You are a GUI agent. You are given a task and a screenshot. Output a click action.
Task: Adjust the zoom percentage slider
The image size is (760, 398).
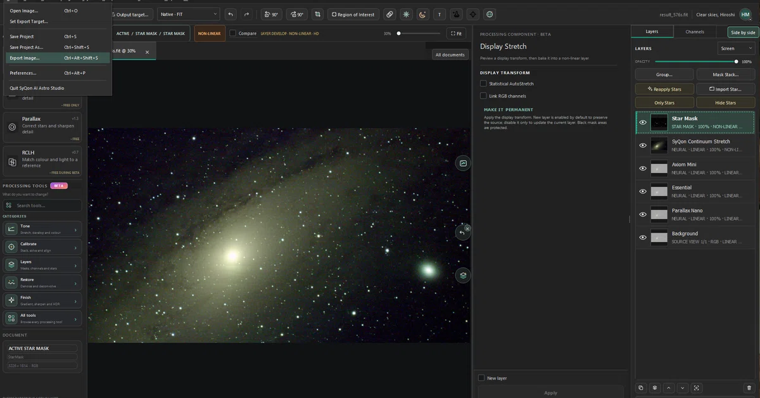click(x=419, y=33)
